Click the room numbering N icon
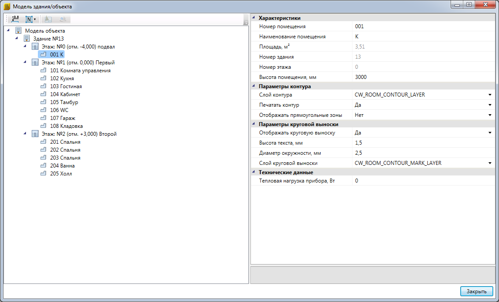This screenshot has height=302, width=499. coord(29,19)
